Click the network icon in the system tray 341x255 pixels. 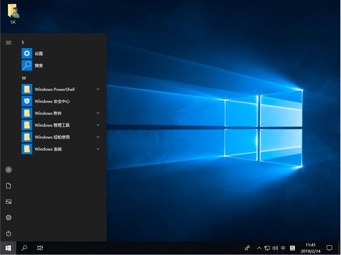pos(267,248)
